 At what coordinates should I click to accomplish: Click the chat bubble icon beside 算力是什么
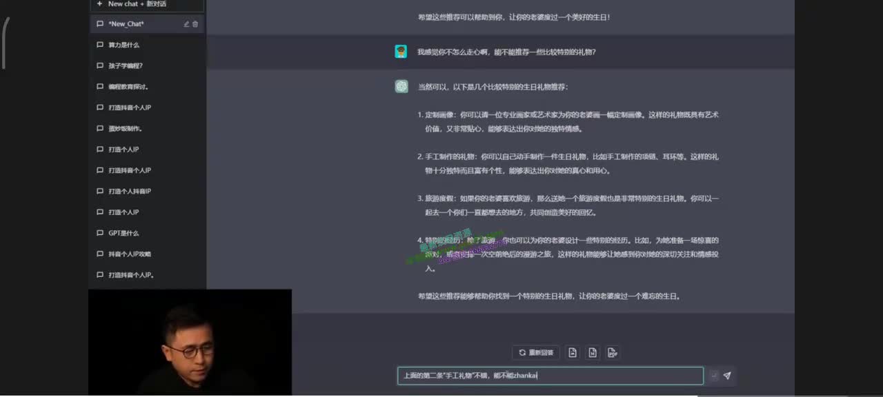100,45
